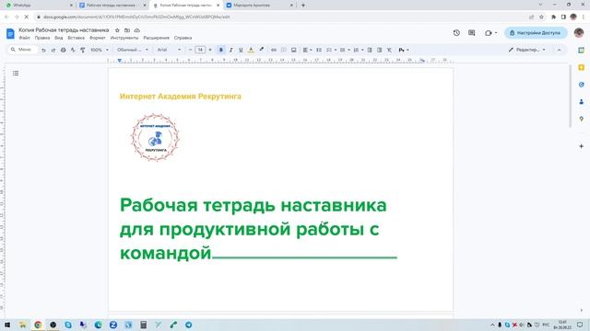Redo the last action
The image size is (590, 331).
pyautogui.click(x=53, y=50)
